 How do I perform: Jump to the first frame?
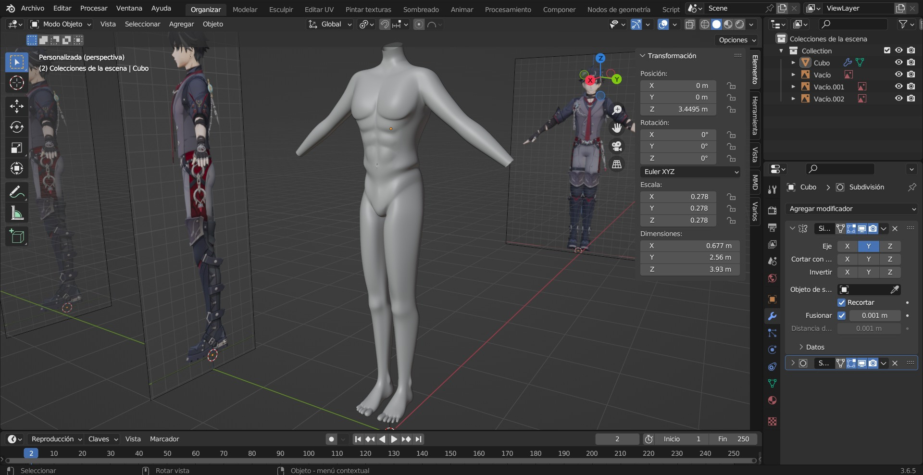coord(358,439)
